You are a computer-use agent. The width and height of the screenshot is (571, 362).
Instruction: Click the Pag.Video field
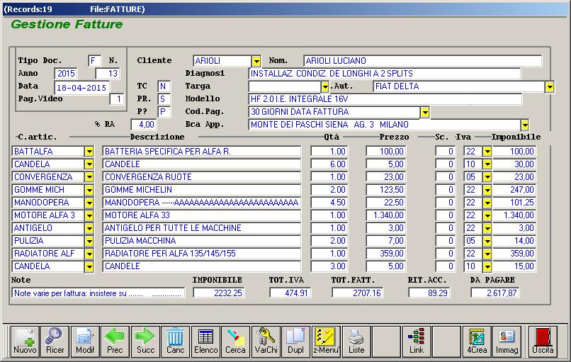[116, 99]
